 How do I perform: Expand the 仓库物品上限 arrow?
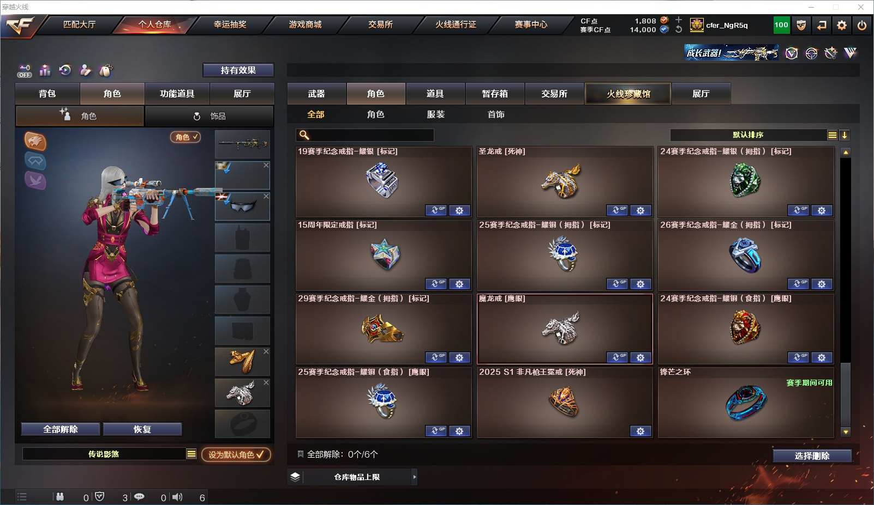click(415, 477)
